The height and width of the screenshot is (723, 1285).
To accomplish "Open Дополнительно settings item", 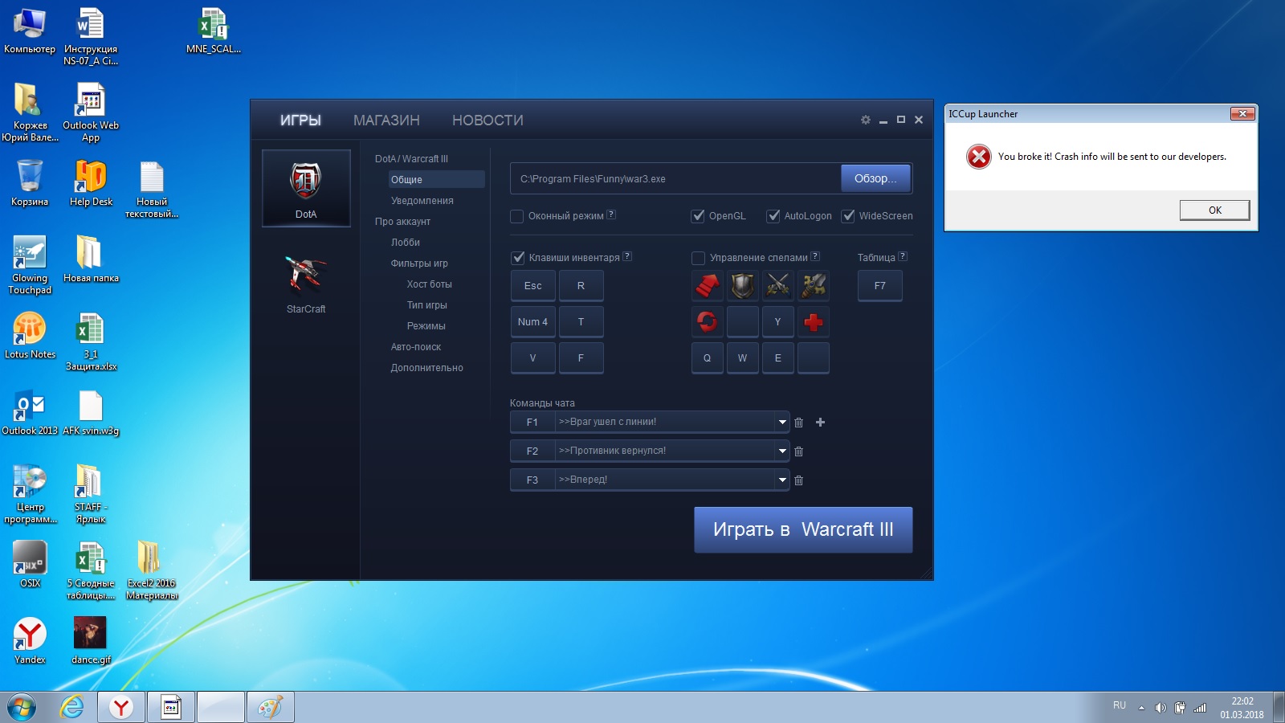I will coord(427,368).
